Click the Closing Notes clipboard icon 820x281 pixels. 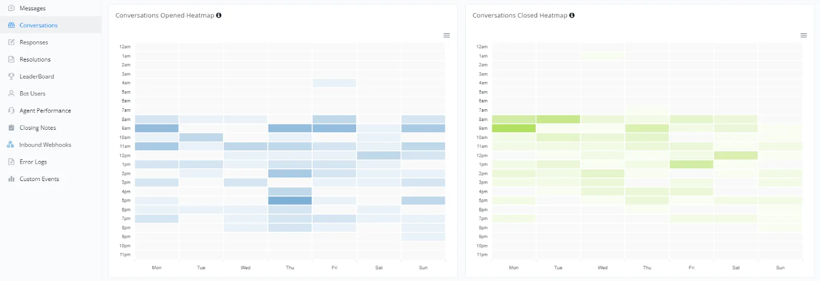pyautogui.click(x=11, y=128)
